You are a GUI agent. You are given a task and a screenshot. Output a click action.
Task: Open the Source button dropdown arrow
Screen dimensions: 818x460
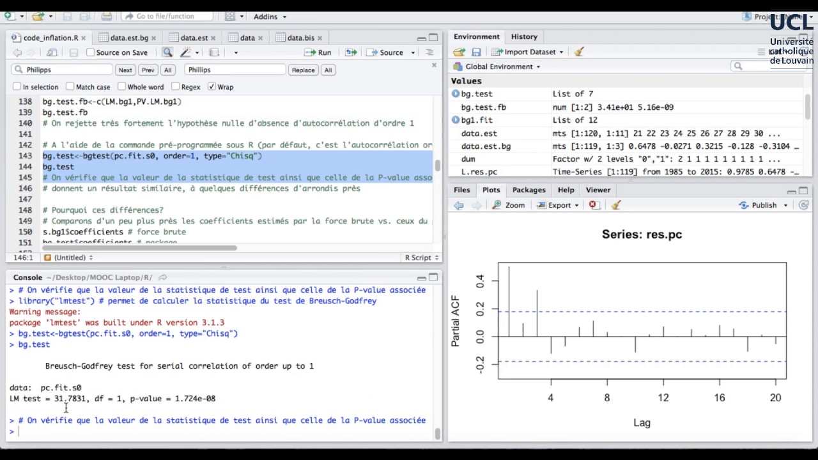(x=413, y=52)
